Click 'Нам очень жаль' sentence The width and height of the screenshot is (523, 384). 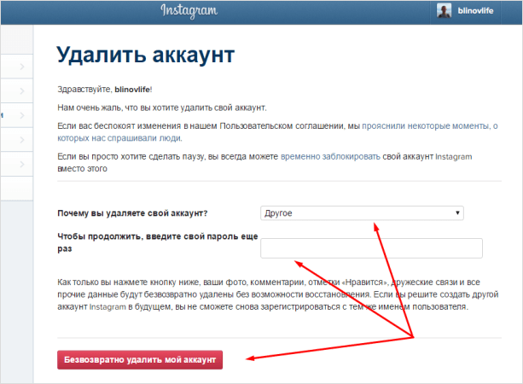pos(162,108)
